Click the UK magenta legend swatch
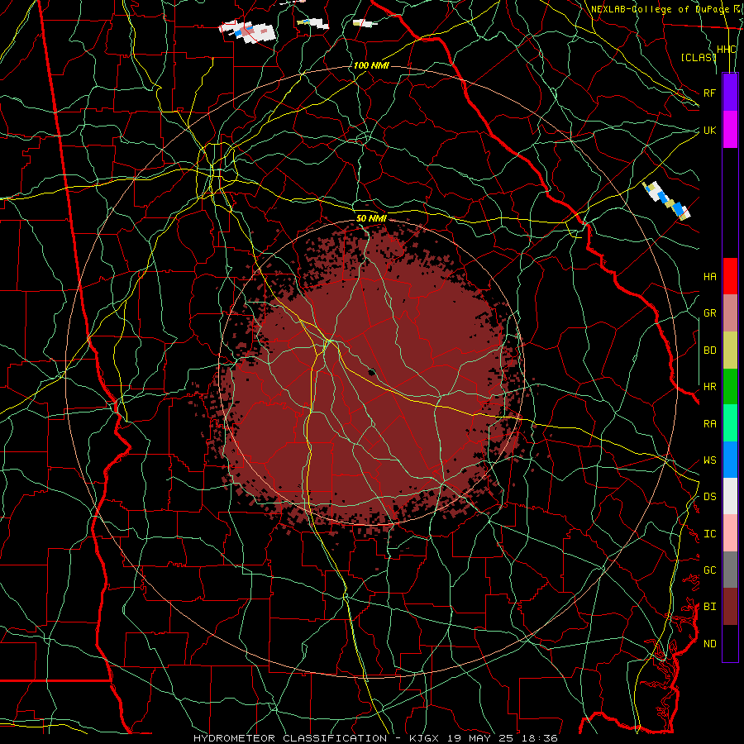Screen dimensions: 744x744 [730, 130]
